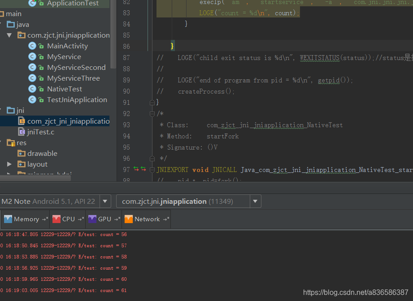413x301 pixels.
Task: Click NativeTest class icon
Action: (32, 89)
